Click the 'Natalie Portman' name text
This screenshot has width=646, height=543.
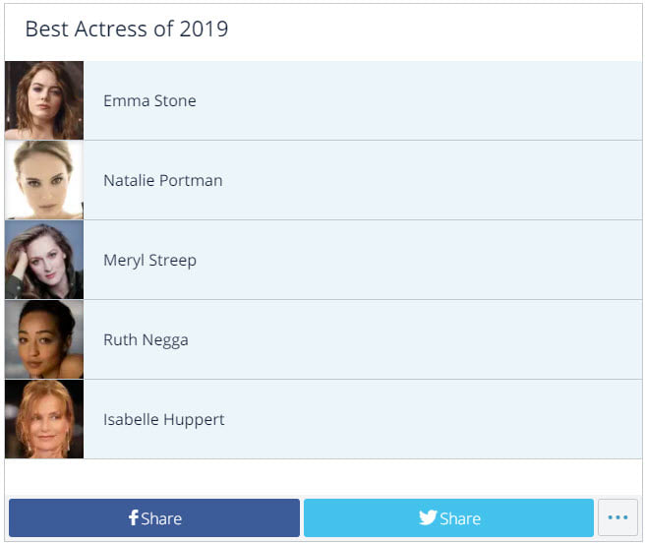[x=163, y=181]
